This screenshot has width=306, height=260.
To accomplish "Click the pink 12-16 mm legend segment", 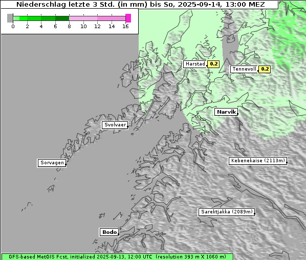I will coord(111,18).
